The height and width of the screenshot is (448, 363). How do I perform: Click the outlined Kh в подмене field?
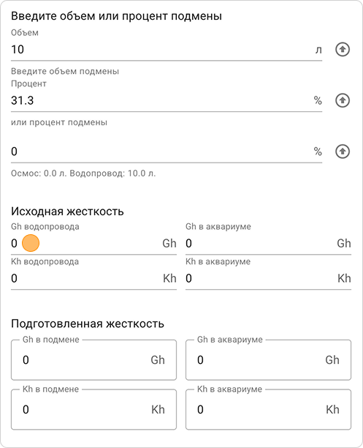tap(93, 409)
